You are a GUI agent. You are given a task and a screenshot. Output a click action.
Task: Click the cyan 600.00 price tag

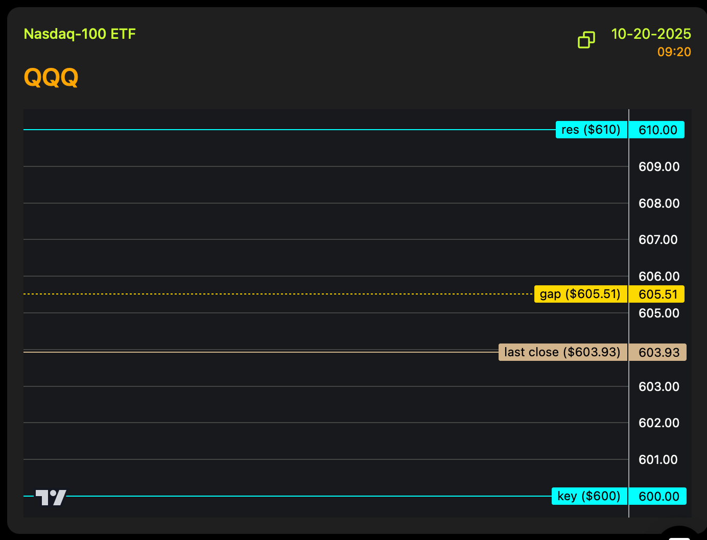tap(658, 497)
